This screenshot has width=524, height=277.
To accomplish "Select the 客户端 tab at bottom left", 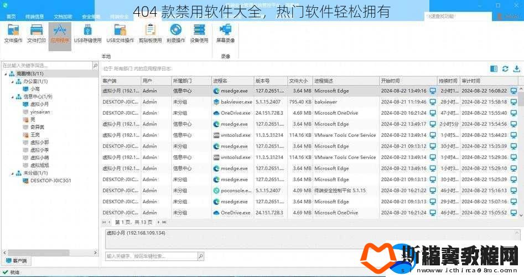I will click(x=17, y=260).
